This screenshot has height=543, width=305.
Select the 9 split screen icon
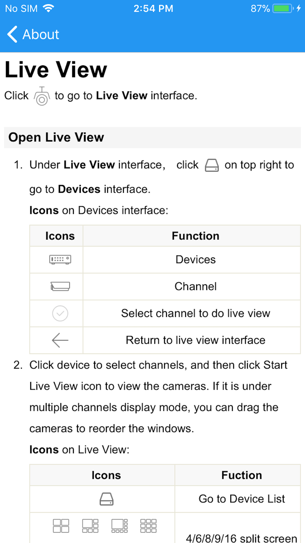pos(148,526)
